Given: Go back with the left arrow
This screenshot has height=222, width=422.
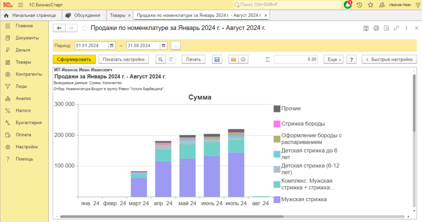Looking at the screenshot, I should [x=59, y=28].
